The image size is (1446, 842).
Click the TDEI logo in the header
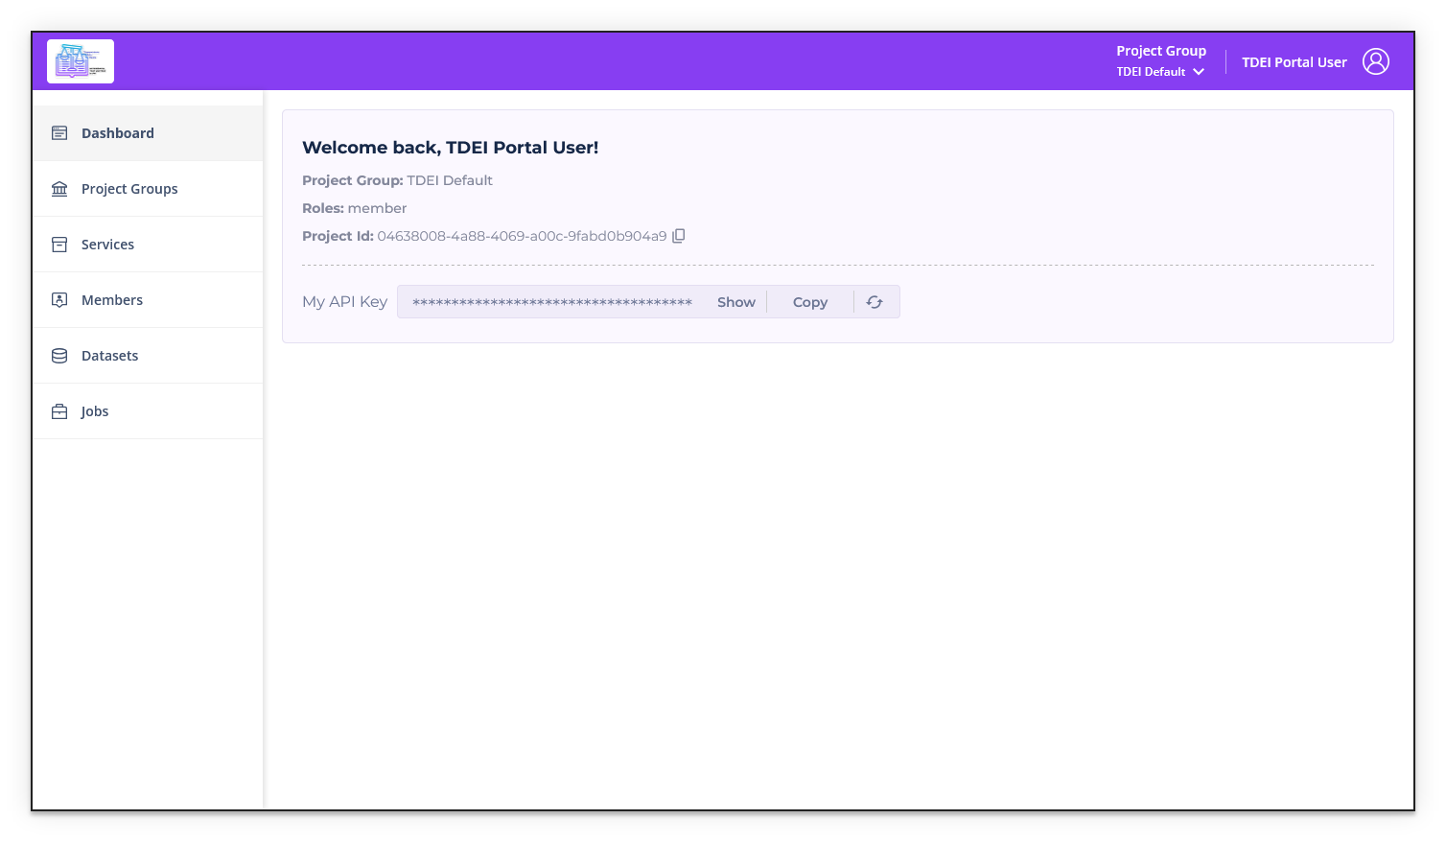(80, 60)
